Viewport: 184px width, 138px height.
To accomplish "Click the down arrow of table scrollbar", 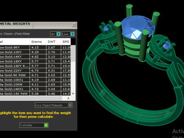I will (73, 94).
